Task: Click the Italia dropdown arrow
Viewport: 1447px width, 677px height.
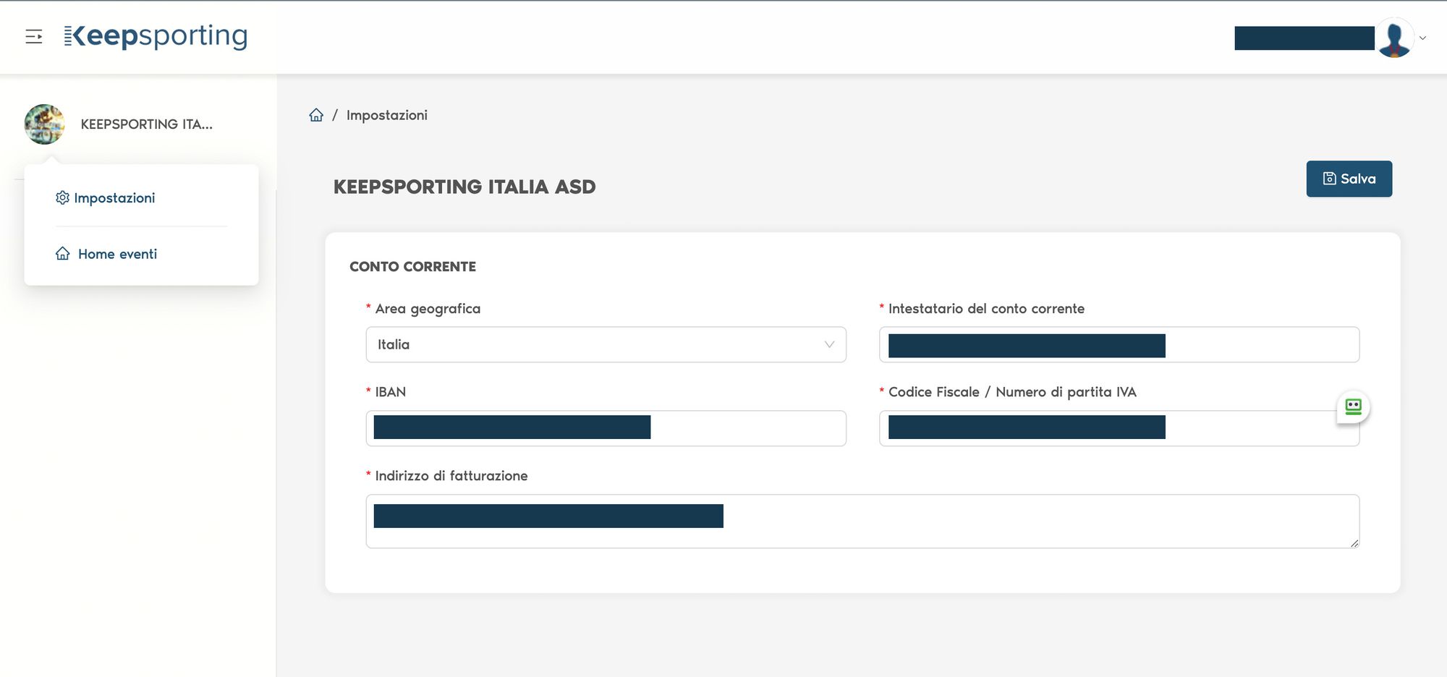Action: pyautogui.click(x=829, y=345)
